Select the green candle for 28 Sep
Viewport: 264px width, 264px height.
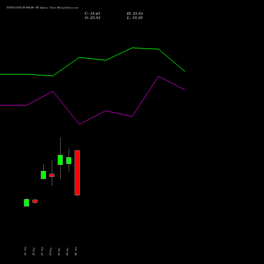tap(43, 175)
